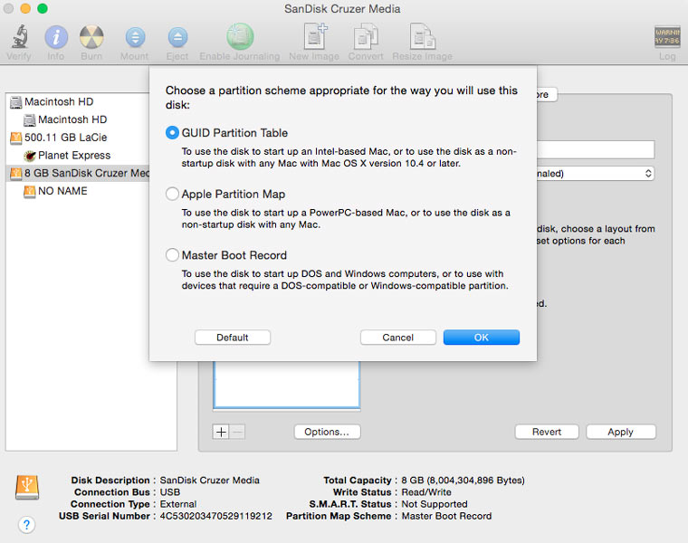This screenshot has height=543, width=688.
Task: Click the Convert toolbar icon
Action: pos(366,36)
